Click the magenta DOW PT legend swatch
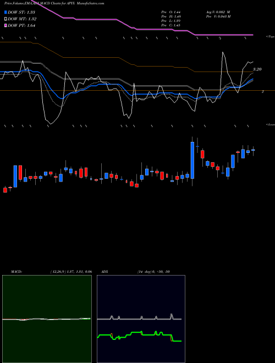 [6, 25]
